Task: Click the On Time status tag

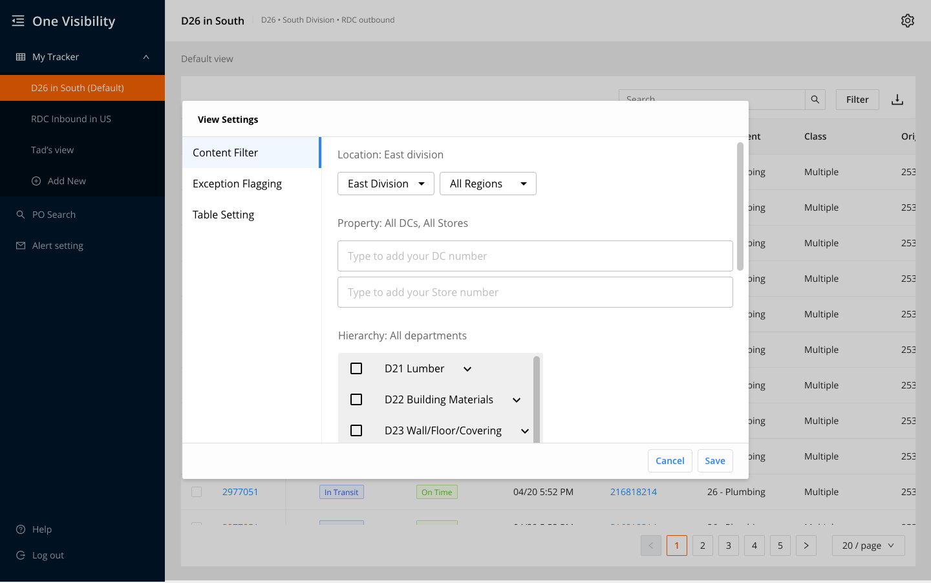Action: (x=437, y=492)
